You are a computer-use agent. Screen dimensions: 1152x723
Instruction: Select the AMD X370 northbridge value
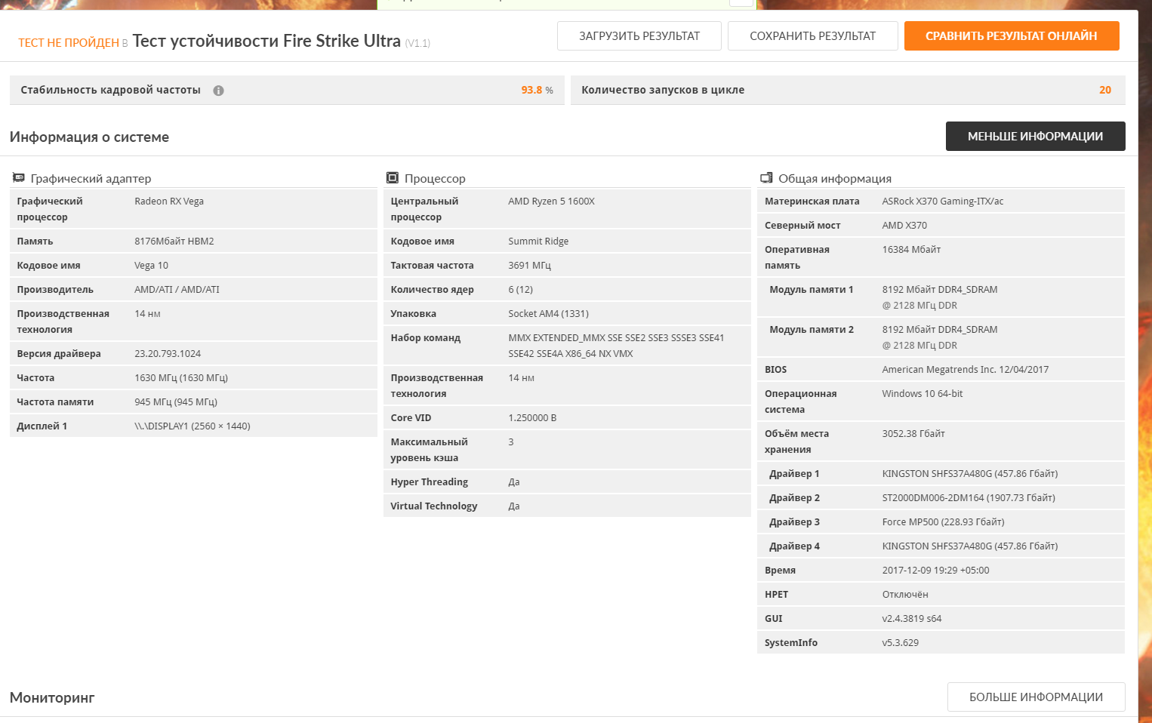tap(904, 226)
